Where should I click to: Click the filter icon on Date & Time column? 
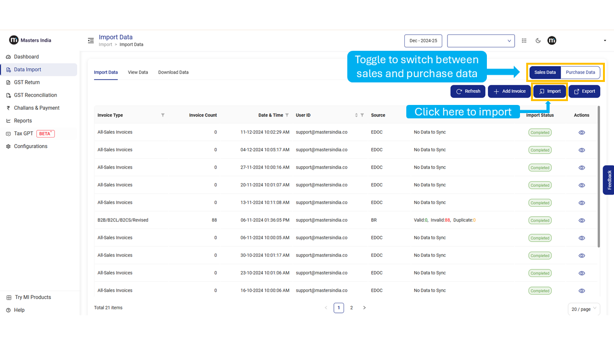coord(287,115)
